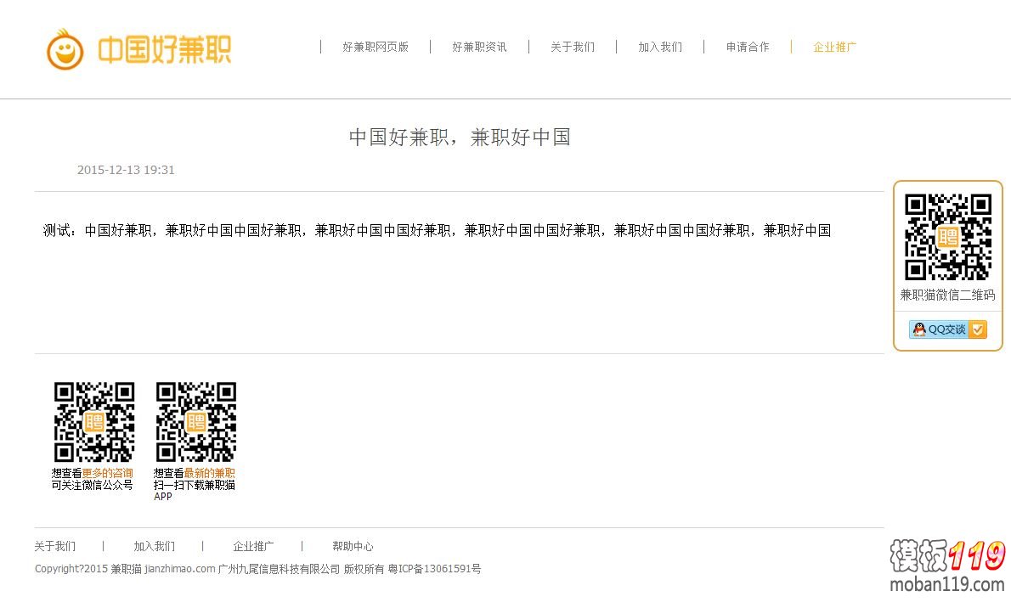1011x608 pixels.
Task: Open the footer 帮助中心 link
Action: pos(353,547)
